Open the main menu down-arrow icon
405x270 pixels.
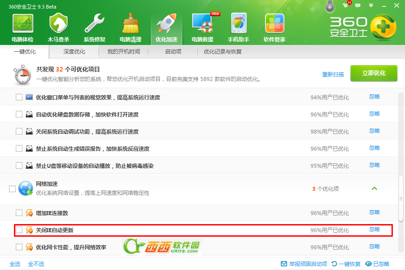pos(371,5)
